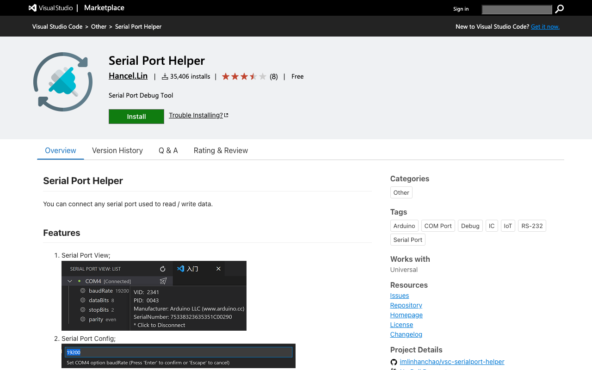Click the search magnifier icon

[559, 9]
